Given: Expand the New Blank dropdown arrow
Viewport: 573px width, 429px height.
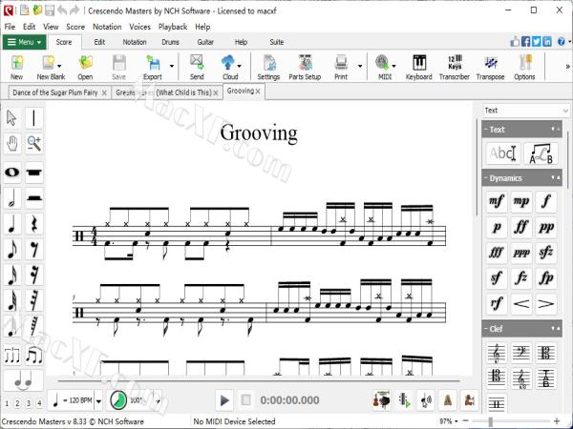Looking at the screenshot, I should tap(59, 66).
